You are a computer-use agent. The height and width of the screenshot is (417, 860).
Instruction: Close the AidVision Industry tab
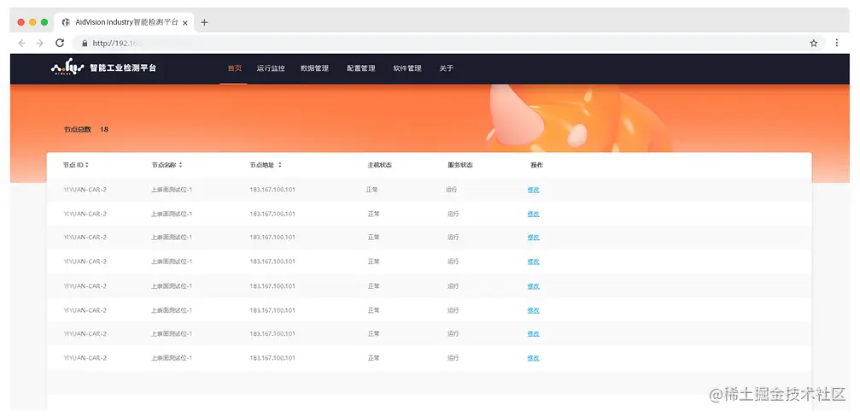coord(185,22)
